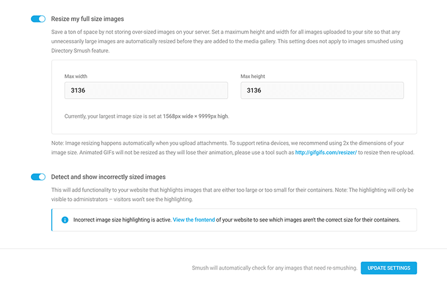This screenshot has height=286, width=447.
Task: Click the Max width label
Action: click(76, 76)
